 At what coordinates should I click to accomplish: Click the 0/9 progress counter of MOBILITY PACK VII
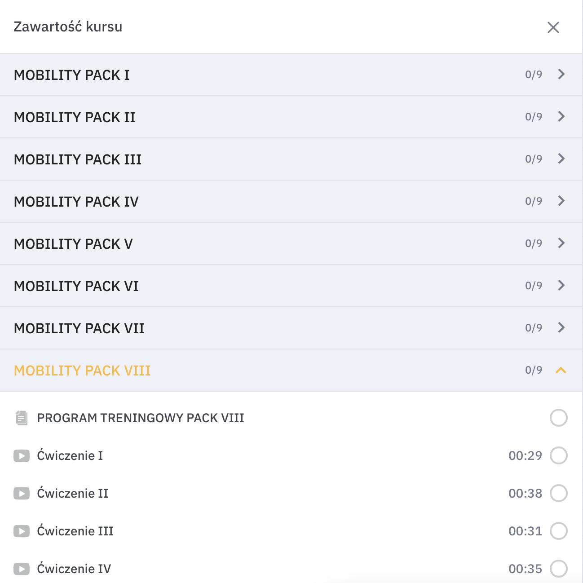pos(533,328)
